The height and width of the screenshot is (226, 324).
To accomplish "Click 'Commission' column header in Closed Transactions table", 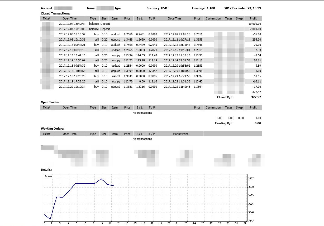I will 213,18.
